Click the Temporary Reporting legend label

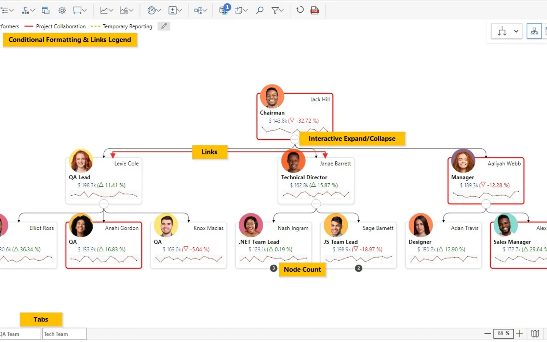pyautogui.click(x=128, y=26)
